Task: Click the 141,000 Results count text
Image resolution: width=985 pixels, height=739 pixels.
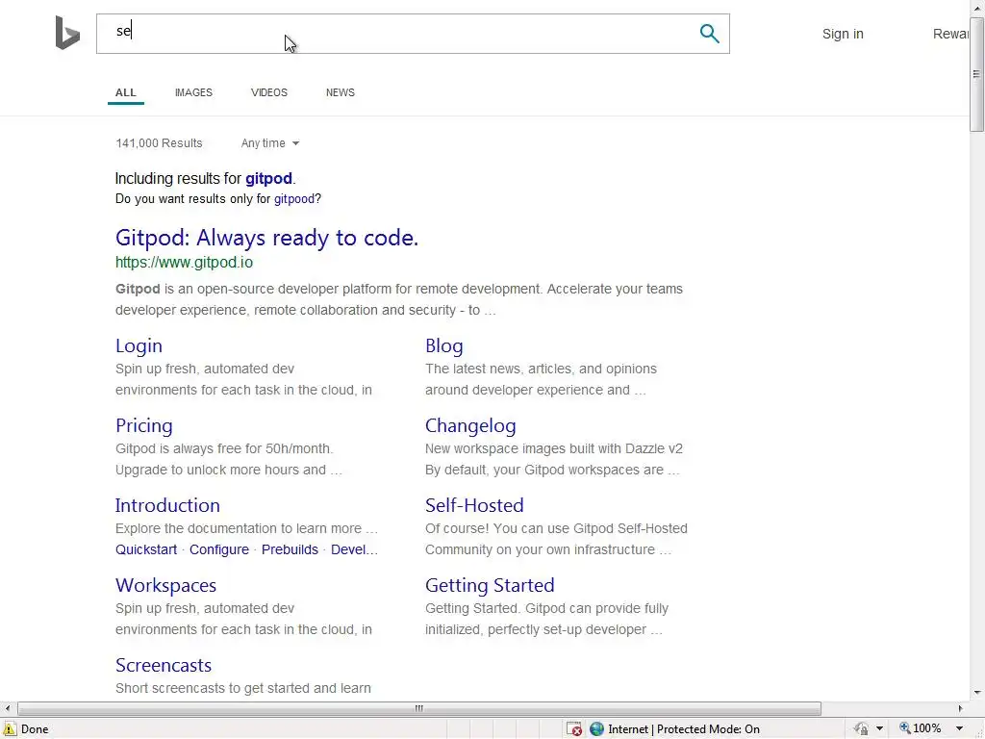Action: click(x=159, y=143)
